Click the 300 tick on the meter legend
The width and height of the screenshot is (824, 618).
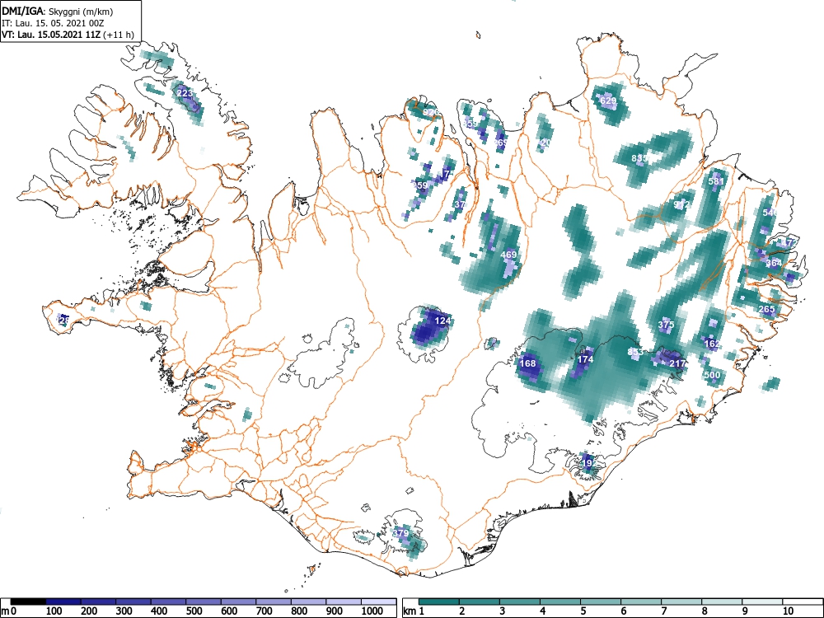[x=124, y=611]
